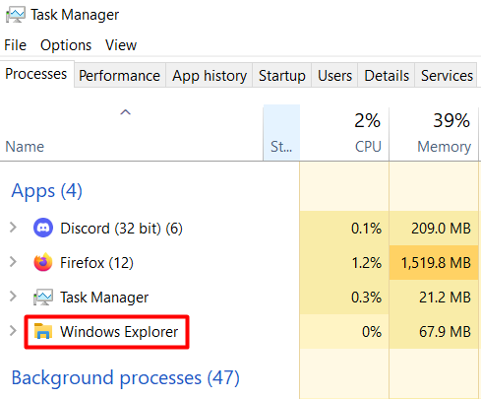Click Discord's 209.0 MB memory value
Viewport: 481px width, 399px height.
tap(441, 229)
